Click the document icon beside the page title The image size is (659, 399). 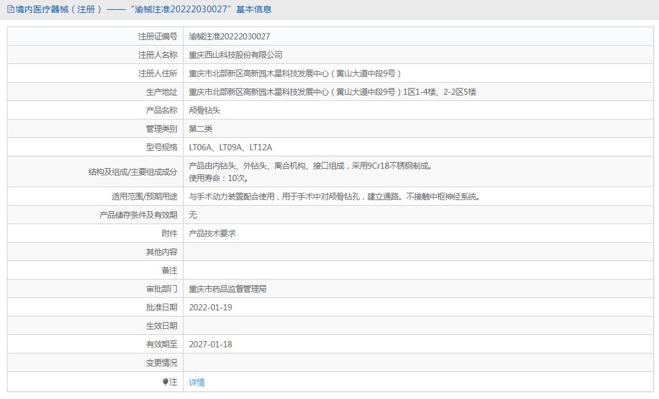(10, 9)
